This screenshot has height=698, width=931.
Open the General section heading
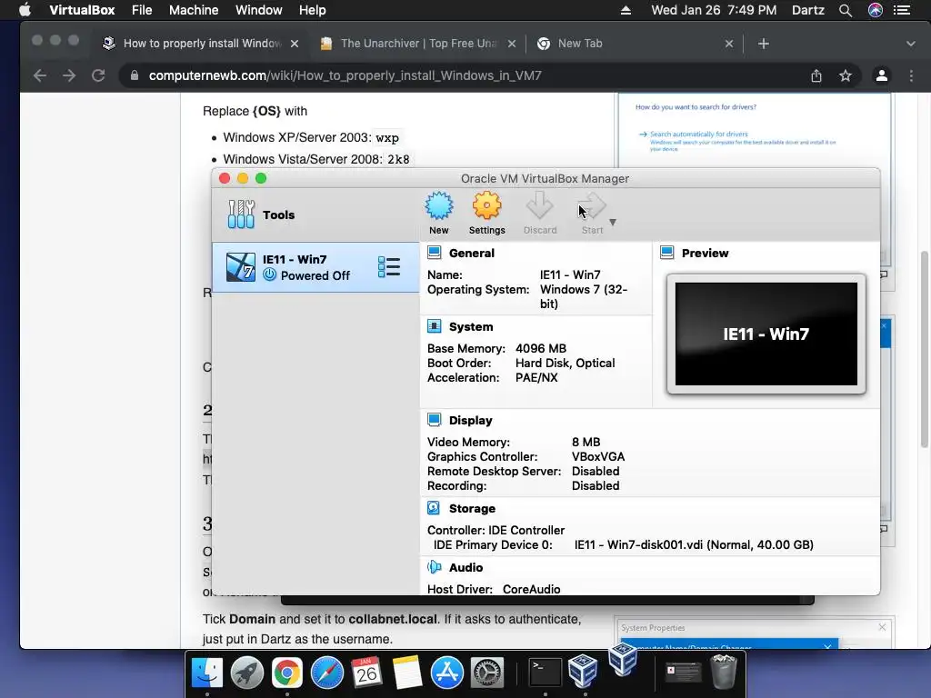[x=472, y=253]
